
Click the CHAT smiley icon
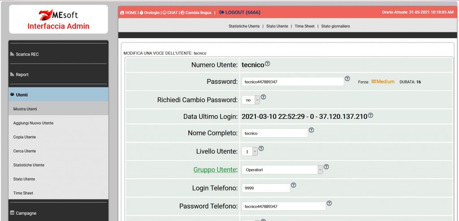(164, 13)
